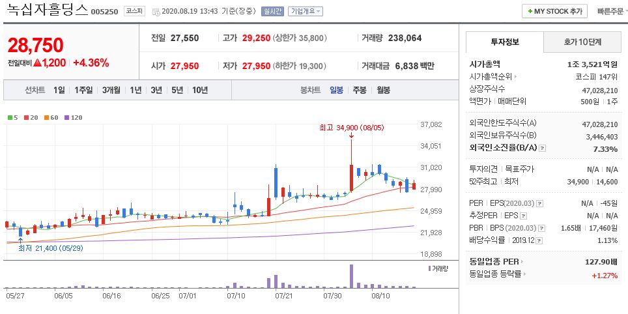Image resolution: width=628 pixels, height=314 pixels.
Task: Select the 10년 line chart period
Action: pos(200,90)
